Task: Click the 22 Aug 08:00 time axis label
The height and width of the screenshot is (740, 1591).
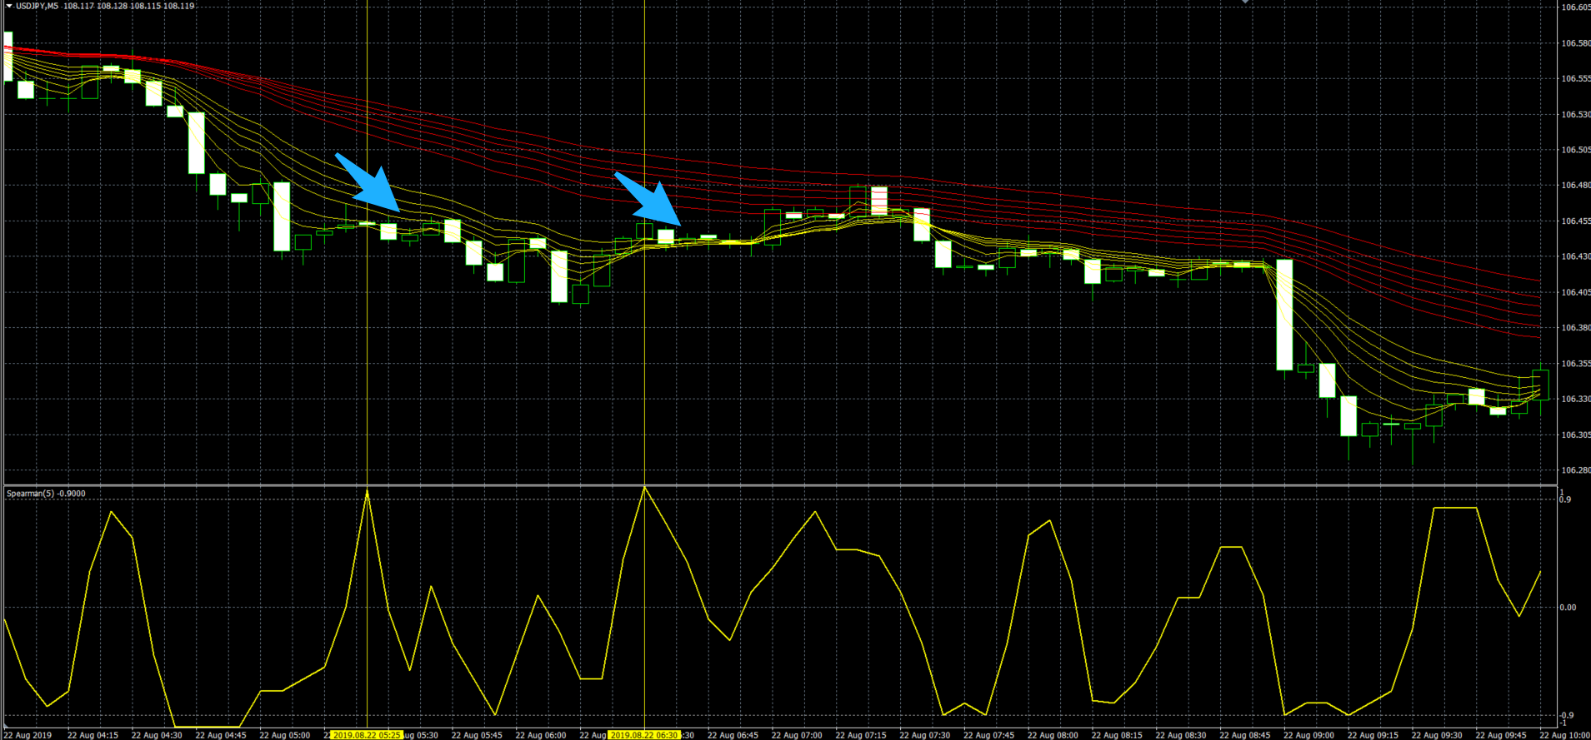Action: tap(1053, 735)
